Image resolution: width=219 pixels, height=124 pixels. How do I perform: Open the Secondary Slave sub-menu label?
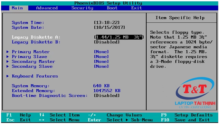point(32,66)
